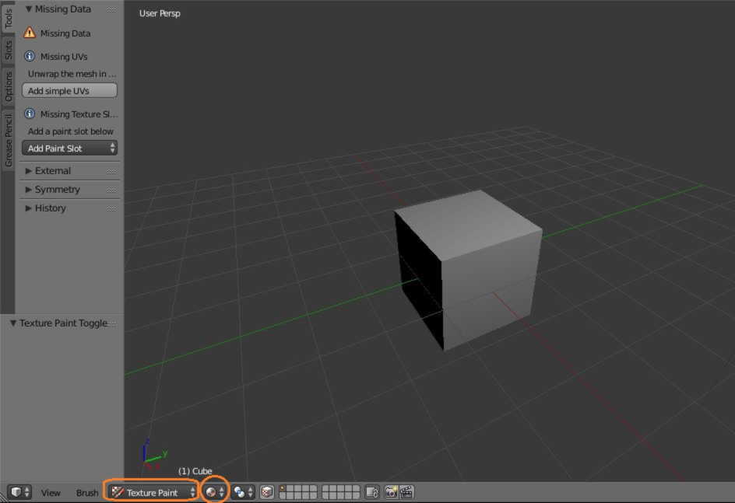Click the (1) Cube object label
Screen dimensions: 735x503
point(195,470)
